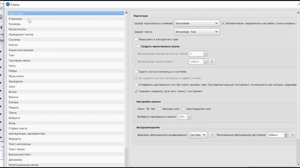The width and height of the screenshot is (300, 168).
Task: Select 'Текст нотоносца' list item
Action: pyautogui.click(x=66, y=144)
